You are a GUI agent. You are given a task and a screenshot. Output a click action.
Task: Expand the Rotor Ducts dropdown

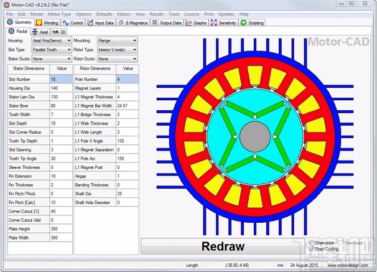pyautogui.click(x=118, y=59)
